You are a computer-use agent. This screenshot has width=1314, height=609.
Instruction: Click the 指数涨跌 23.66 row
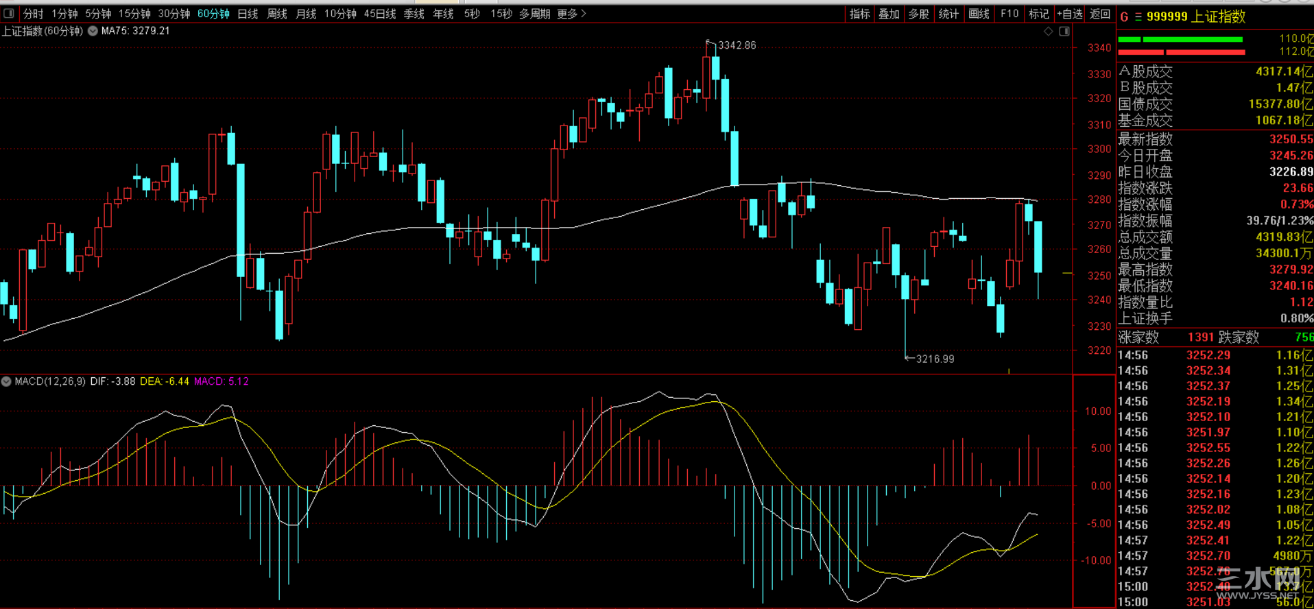click(1215, 188)
